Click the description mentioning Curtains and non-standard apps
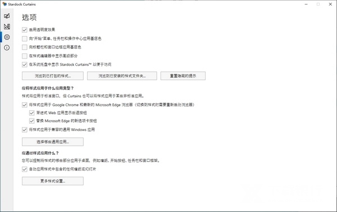The height and width of the screenshot is (212, 337). (x=83, y=96)
